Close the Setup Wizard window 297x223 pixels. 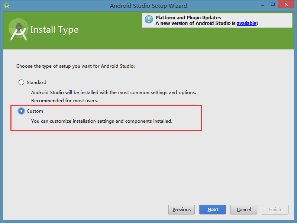286,4
